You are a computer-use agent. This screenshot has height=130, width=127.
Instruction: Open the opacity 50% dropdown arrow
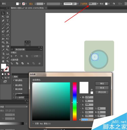click(98, 4)
